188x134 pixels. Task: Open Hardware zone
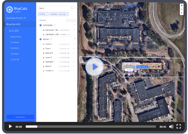[x=15, y=42]
